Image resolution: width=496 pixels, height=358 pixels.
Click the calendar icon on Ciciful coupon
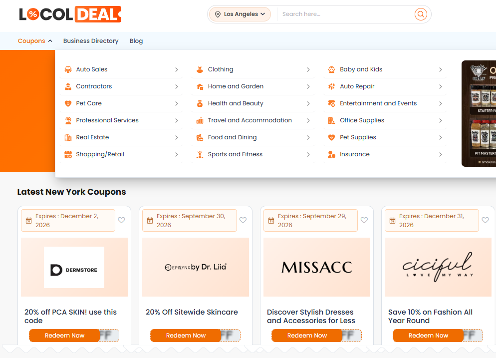pos(392,220)
